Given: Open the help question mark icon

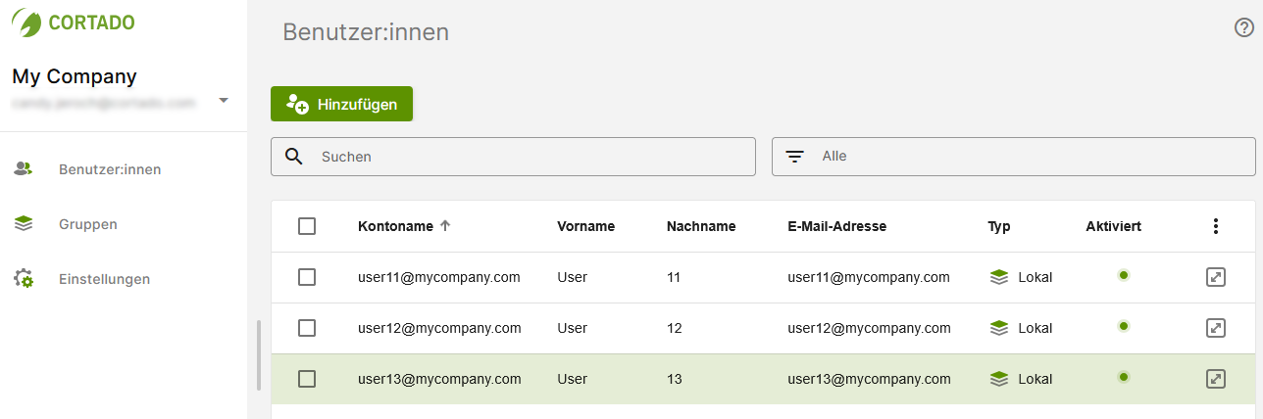Looking at the screenshot, I should [x=1244, y=28].
